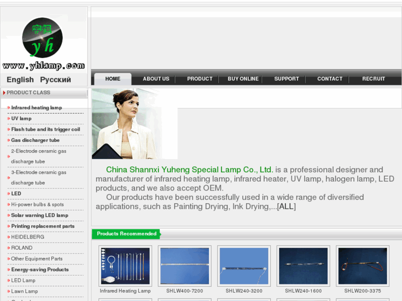Open the SHLW240-3200 product thumbnail

coord(244,266)
